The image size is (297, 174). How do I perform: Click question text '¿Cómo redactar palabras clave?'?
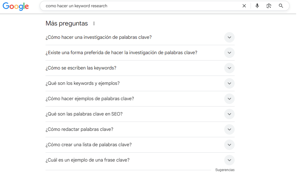click(x=79, y=129)
